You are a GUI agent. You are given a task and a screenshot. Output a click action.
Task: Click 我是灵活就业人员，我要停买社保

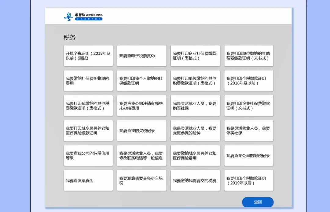click(x=248, y=131)
